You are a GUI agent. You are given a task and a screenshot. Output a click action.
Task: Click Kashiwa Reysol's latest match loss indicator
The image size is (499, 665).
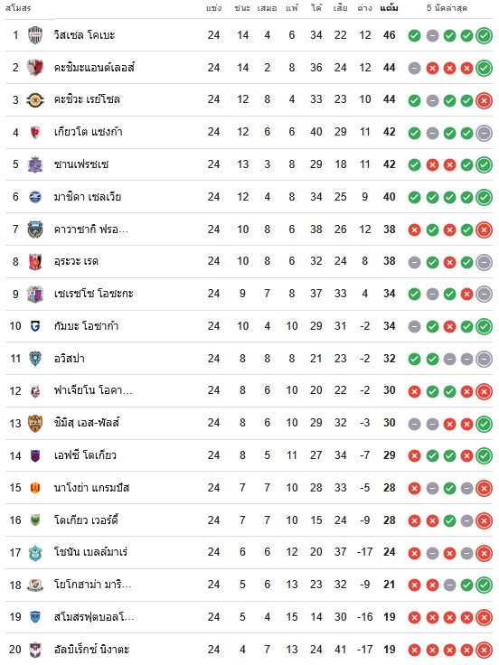pyautogui.click(x=484, y=100)
